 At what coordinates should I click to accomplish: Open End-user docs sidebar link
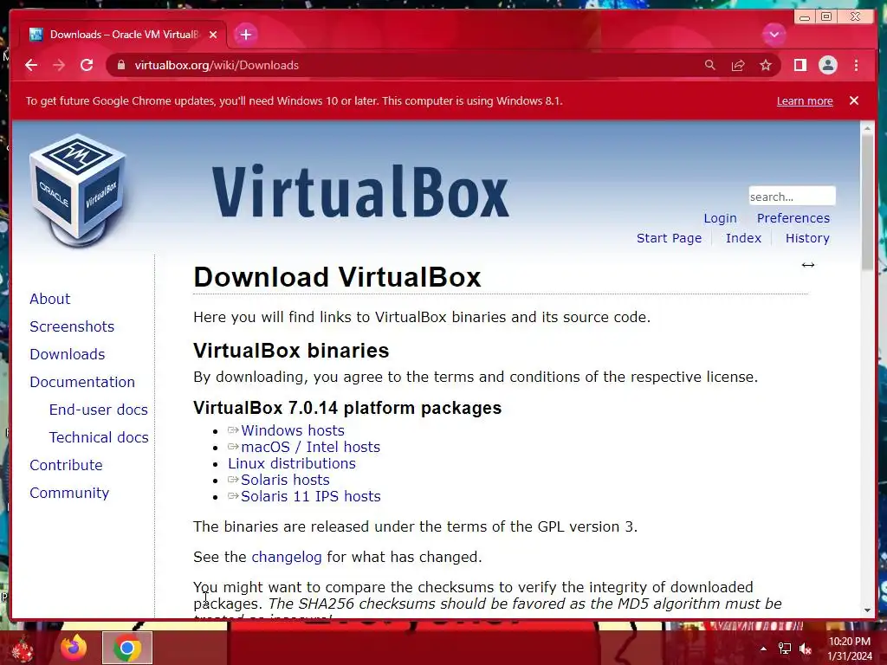coord(99,410)
